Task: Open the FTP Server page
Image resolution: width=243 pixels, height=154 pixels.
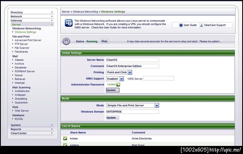Action: coord(21,44)
